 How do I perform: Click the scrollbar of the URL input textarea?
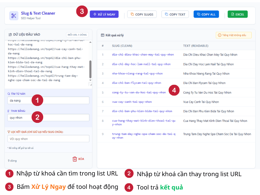click(90, 68)
